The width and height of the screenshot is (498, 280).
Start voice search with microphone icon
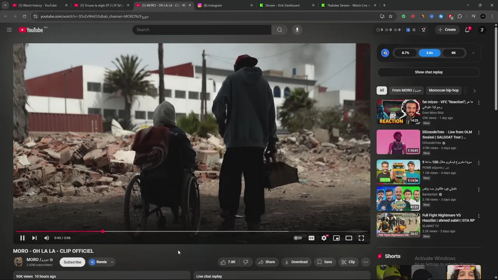297,30
